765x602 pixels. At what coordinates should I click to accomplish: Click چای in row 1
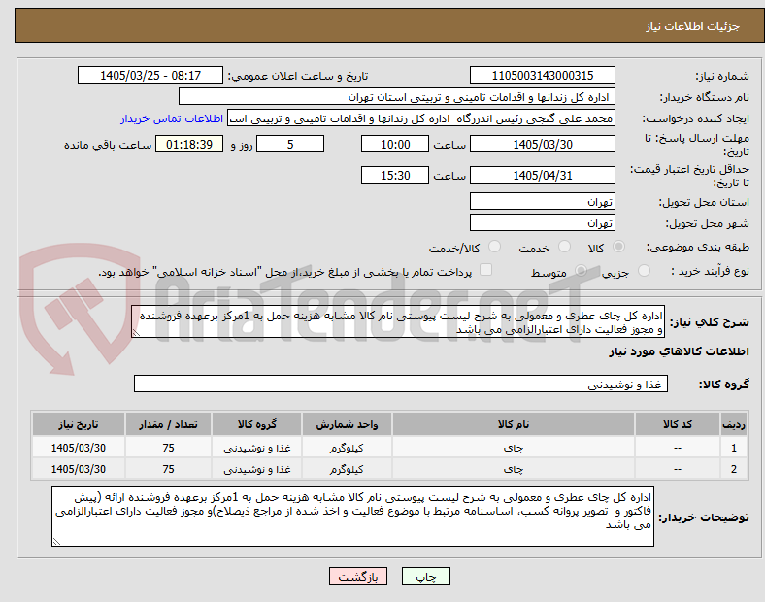point(514,448)
